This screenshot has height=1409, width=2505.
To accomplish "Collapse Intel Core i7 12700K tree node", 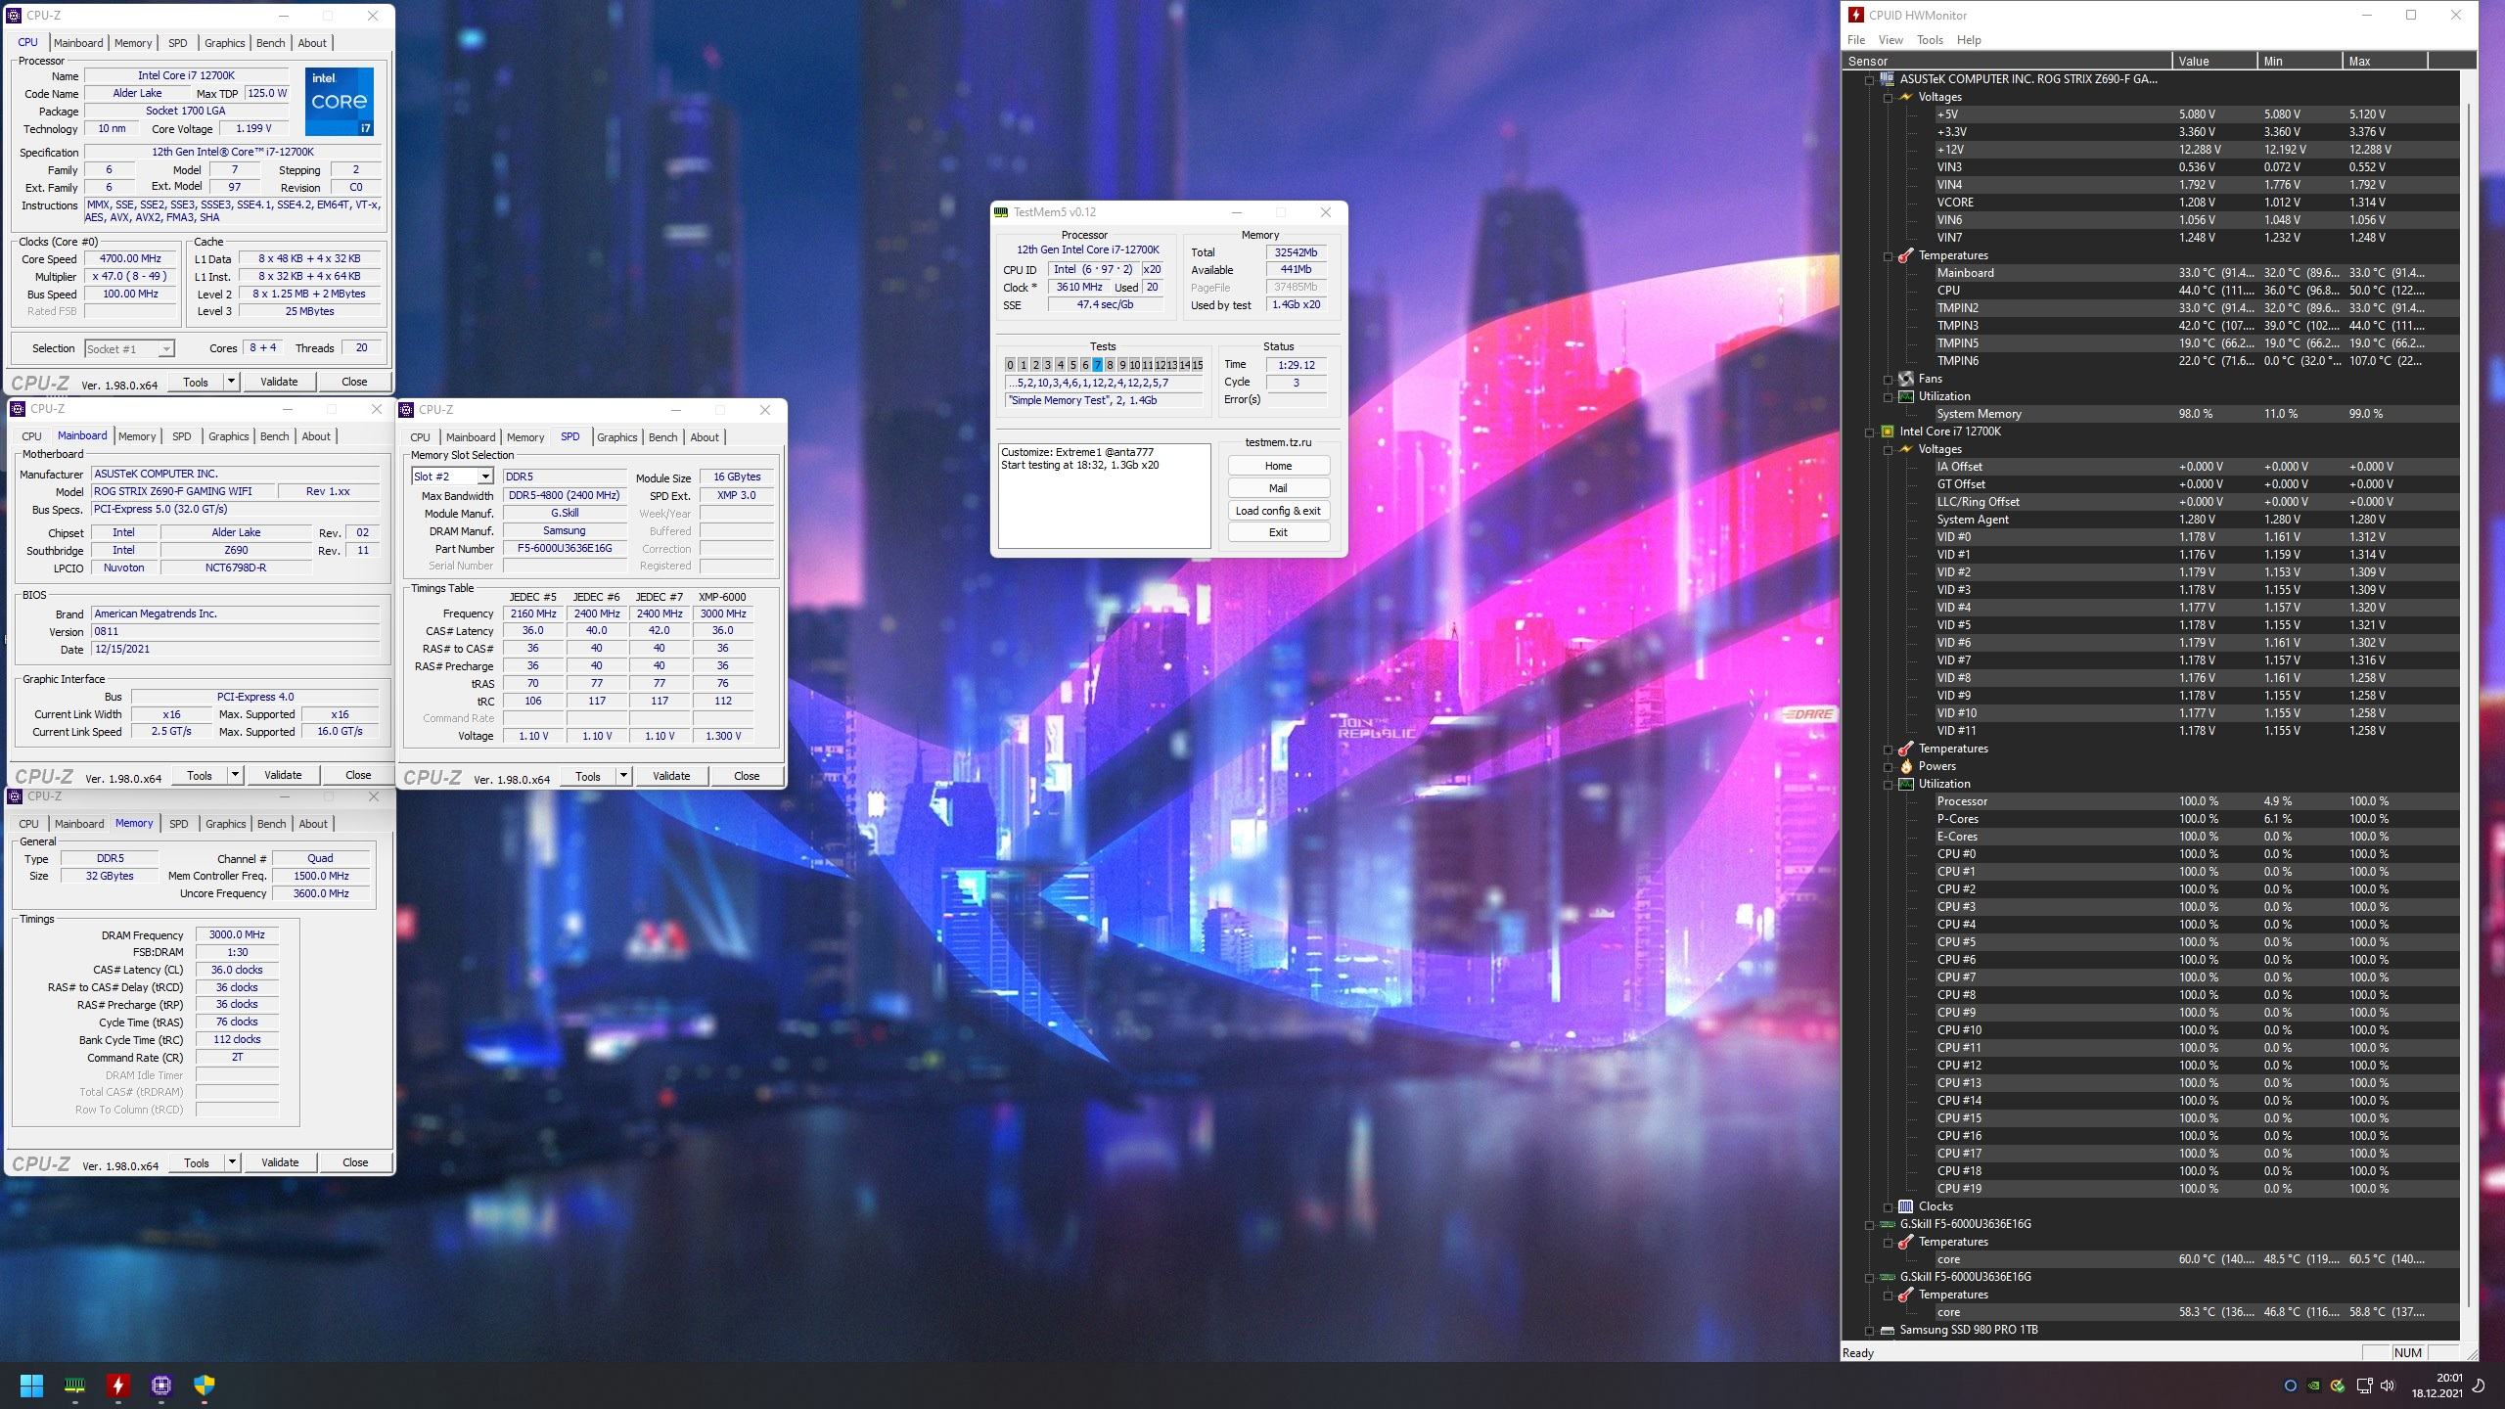I will pyautogui.click(x=1870, y=432).
